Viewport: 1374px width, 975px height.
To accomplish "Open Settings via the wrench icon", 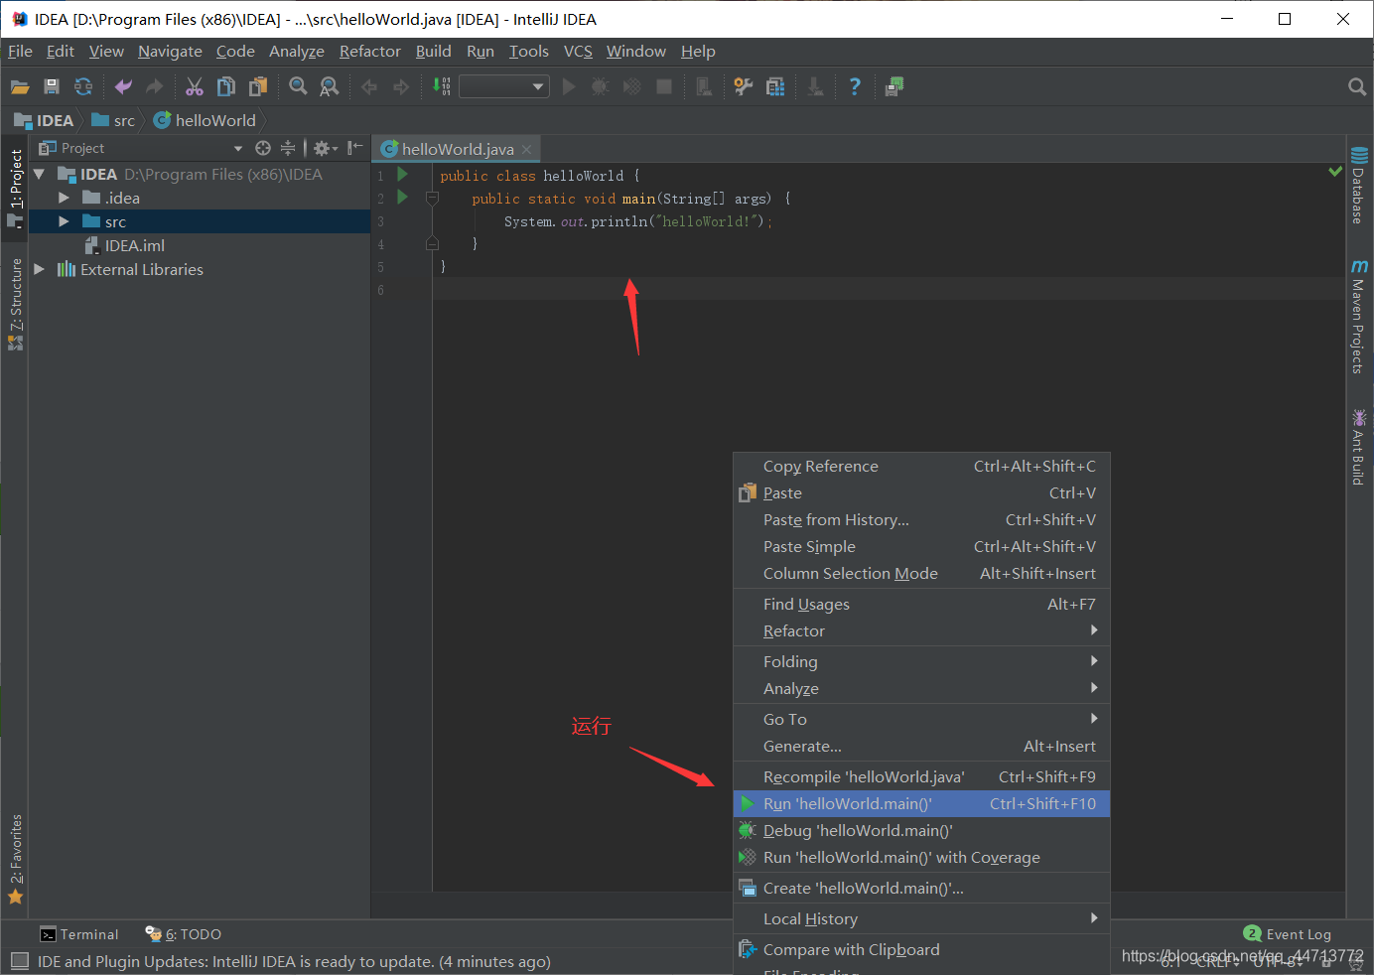I will click(744, 87).
